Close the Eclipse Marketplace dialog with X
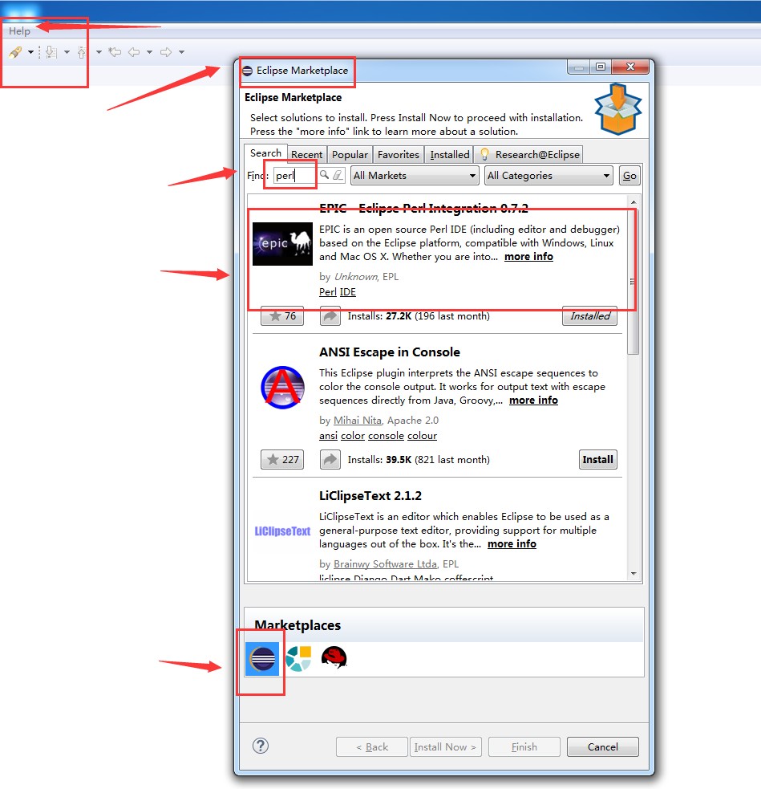Screen dimensions: 761x789 pos(631,67)
